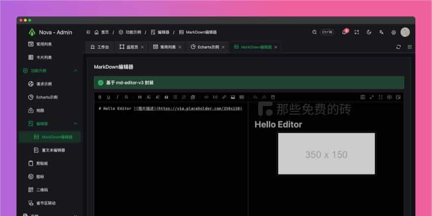The image size is (432, 216).
Task: Open the insert image menu in the toolbar
Action: tap(233, 97)
